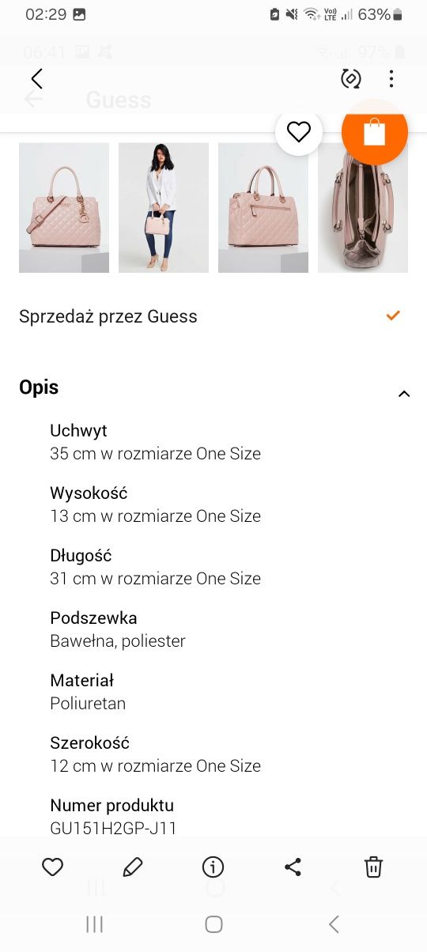This screenshot has width=427, height=952.
Task: Add product to wishlist via heart circle
Action: [299, 132]
